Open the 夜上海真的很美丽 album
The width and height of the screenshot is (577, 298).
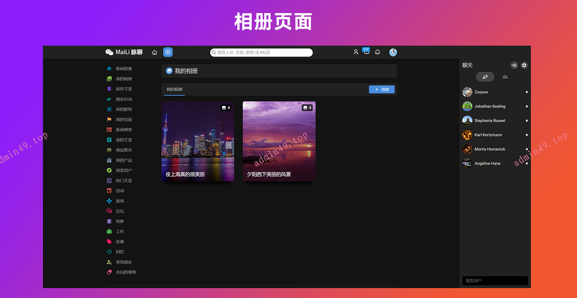(x=197, y=142)
